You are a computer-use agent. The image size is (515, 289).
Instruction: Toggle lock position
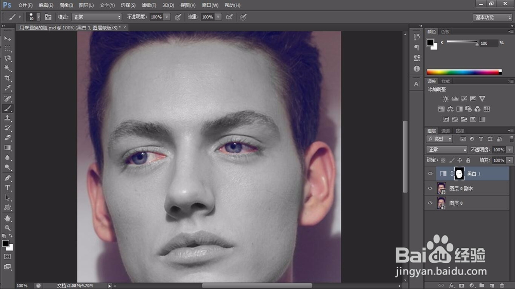460,160
